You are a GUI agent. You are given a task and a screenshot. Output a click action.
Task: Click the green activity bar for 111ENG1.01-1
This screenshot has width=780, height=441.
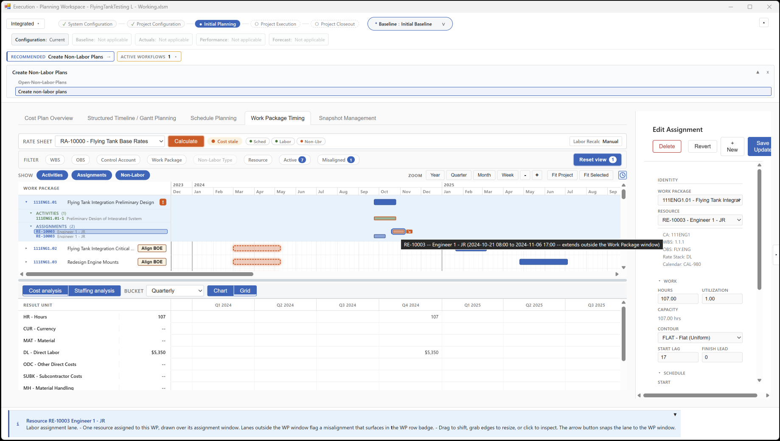(x=385, y=218)
